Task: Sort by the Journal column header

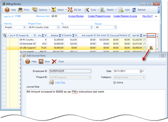Action: (x=151, y=35)
